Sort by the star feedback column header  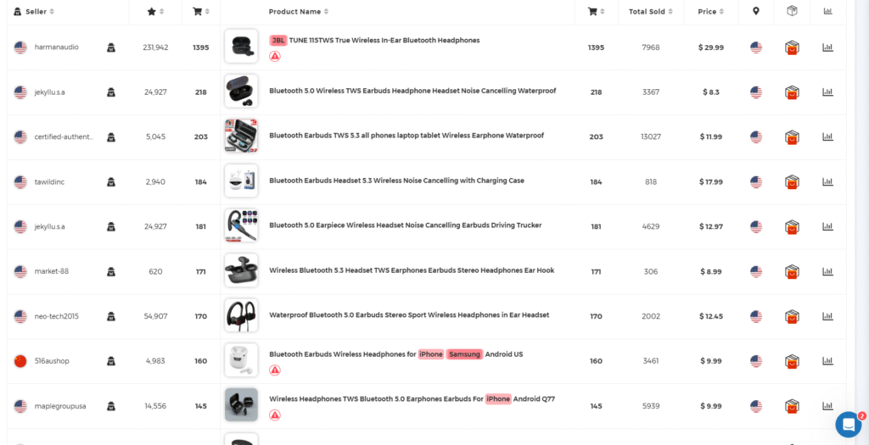[x=155, y=12]
